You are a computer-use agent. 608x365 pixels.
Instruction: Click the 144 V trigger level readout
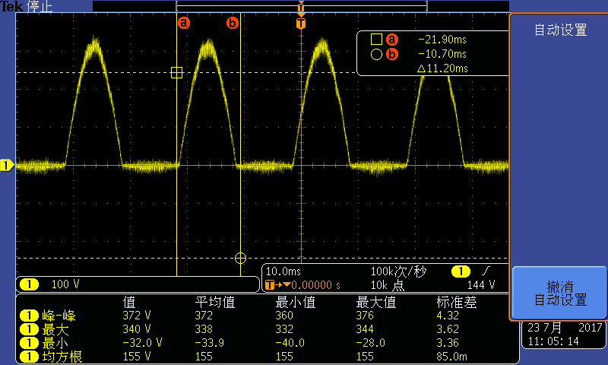tap(481, 285)
